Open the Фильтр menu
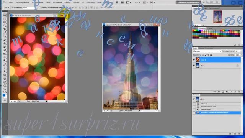 coord(67,3)
